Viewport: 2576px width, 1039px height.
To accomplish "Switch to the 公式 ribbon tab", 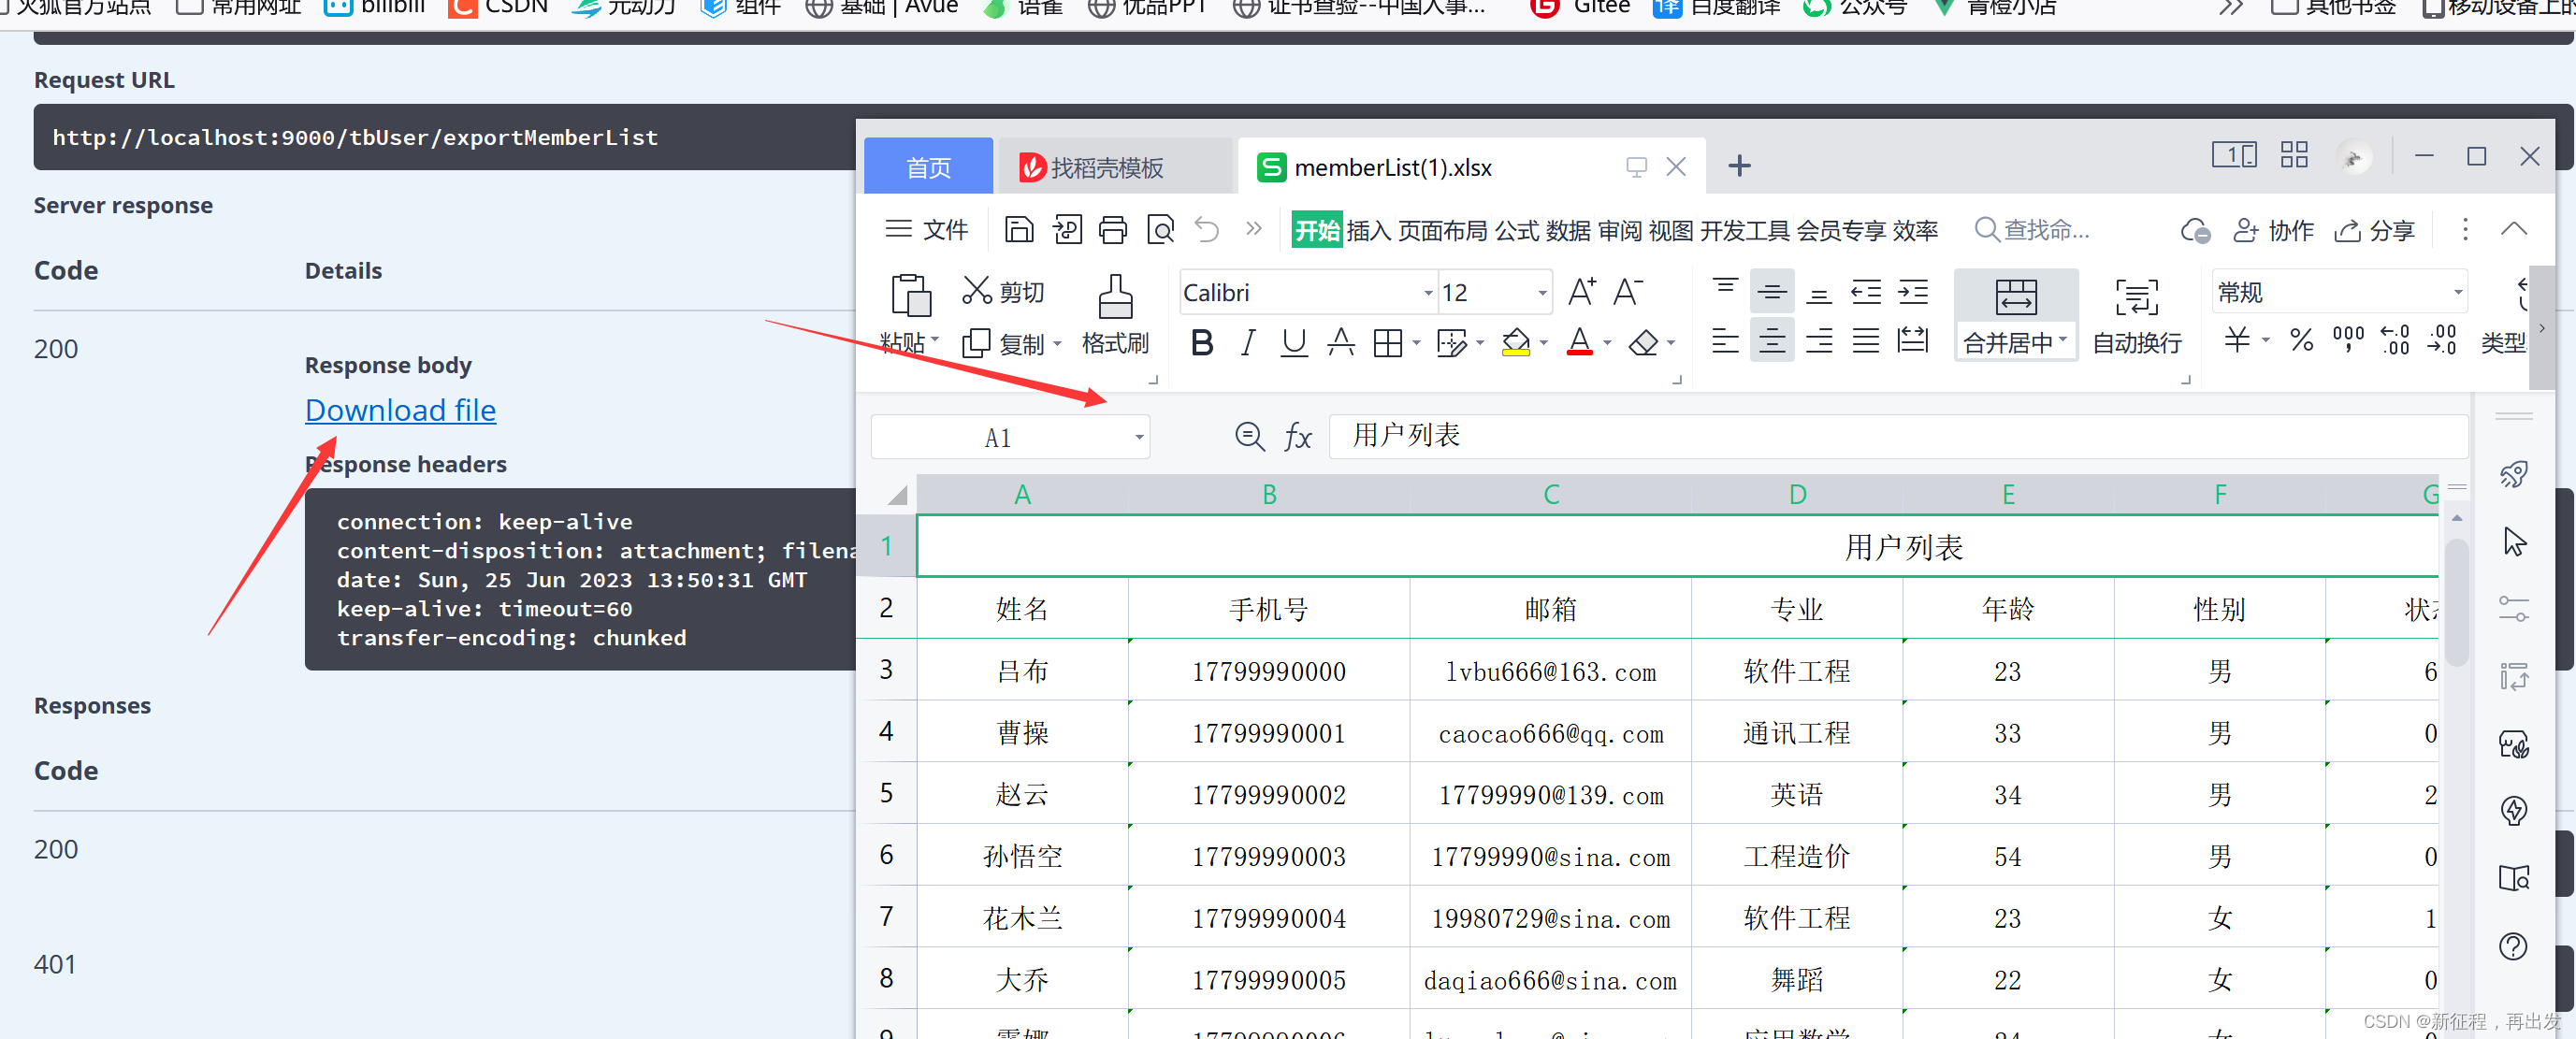I will 1516,231.
